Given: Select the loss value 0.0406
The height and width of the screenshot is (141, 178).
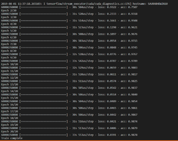Looking at the screenshot, I should click(x=112, y=128).
